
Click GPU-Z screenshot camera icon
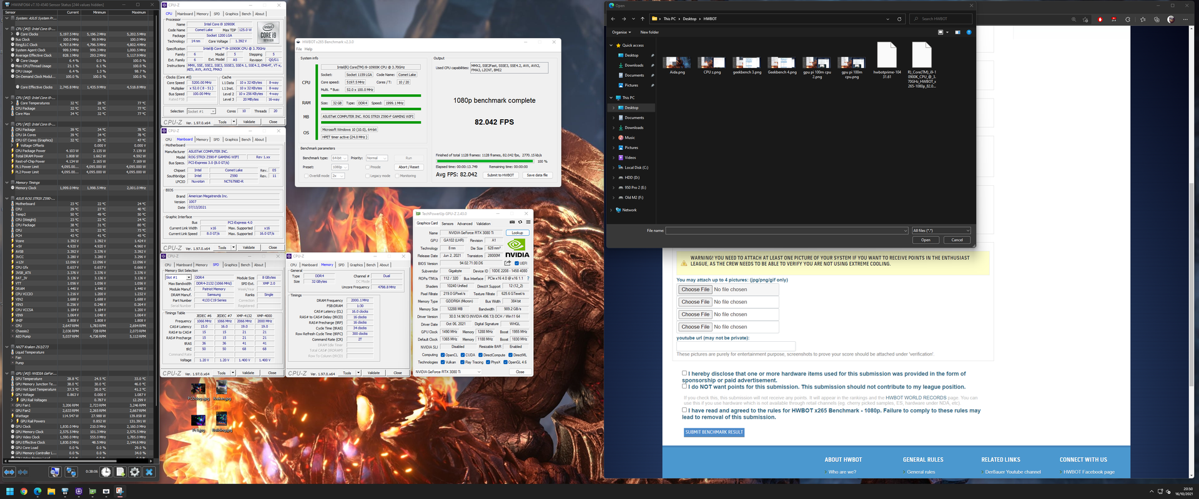pos(512,222)
